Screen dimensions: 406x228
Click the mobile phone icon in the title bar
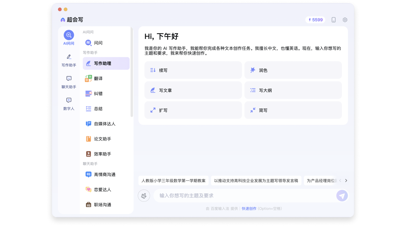coord(333,20)
